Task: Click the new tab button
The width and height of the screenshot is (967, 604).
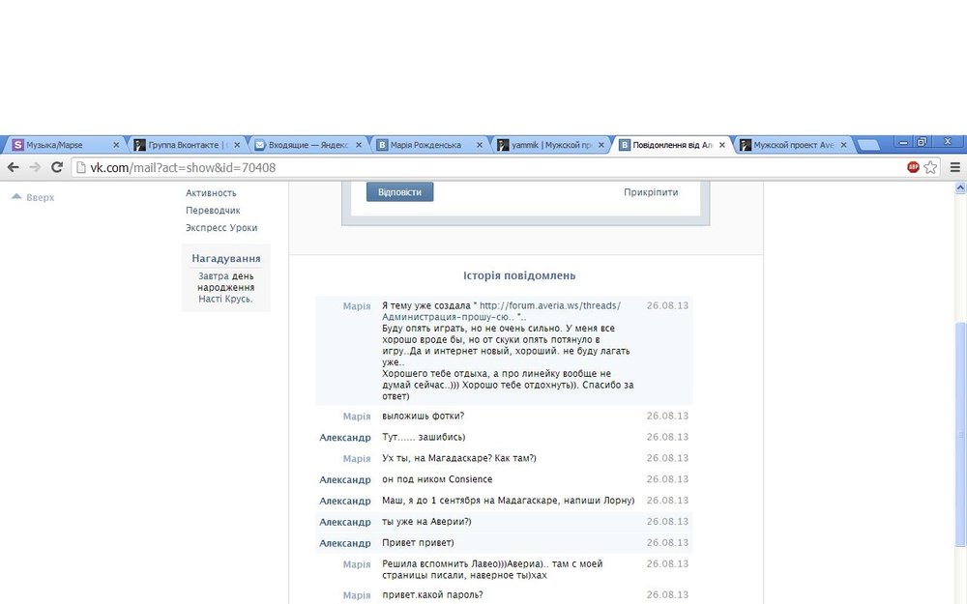Action: (868, 145)
